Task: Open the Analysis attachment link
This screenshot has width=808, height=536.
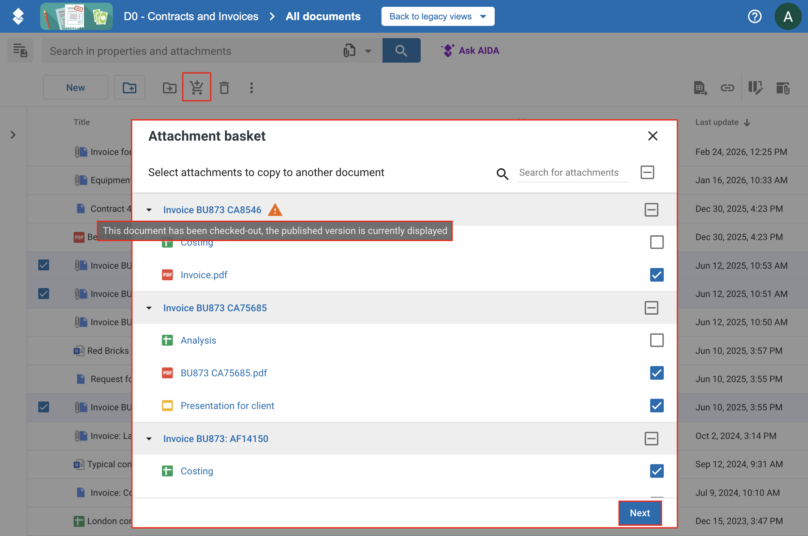Action: (x=198, y=341)
